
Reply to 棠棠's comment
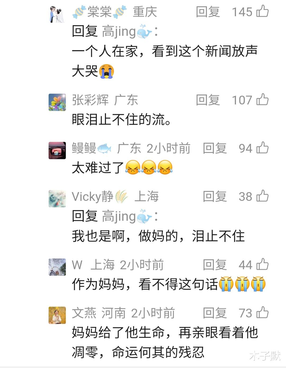click(208, 12)
